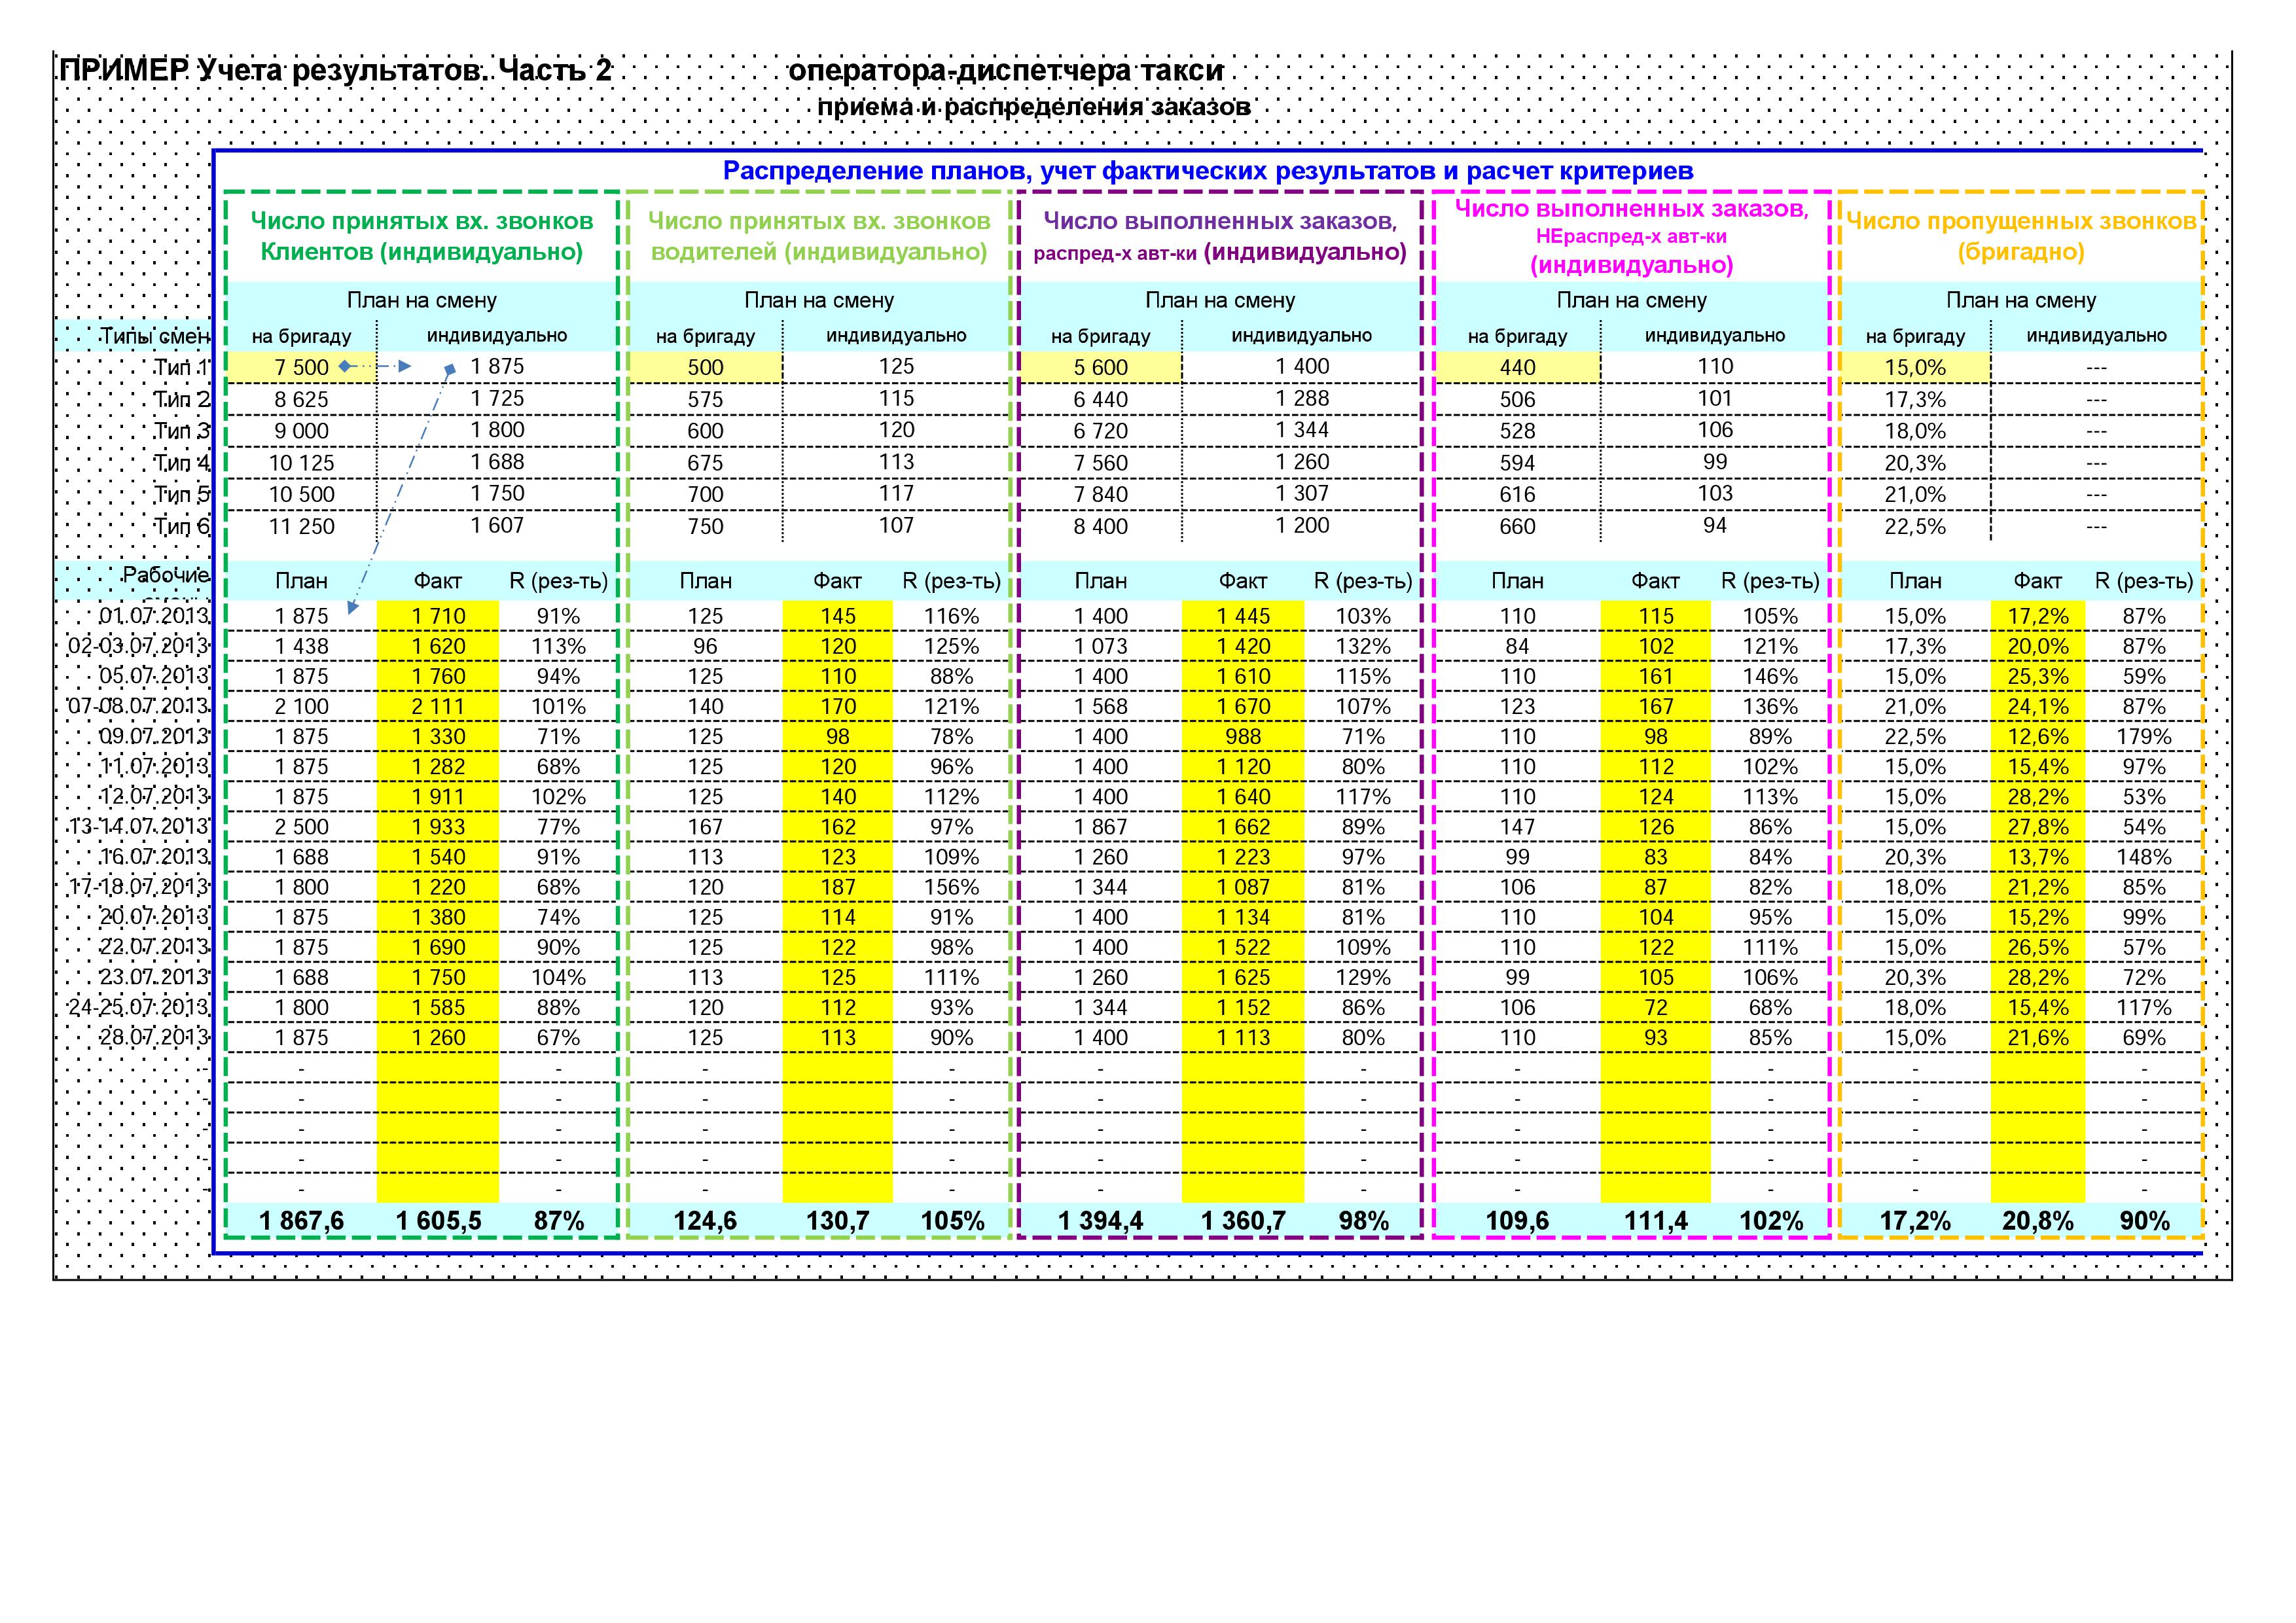Click the yellow fact cell '2 111'
Viewport: 2296px width, 1623px height.
tap(438, 706)
